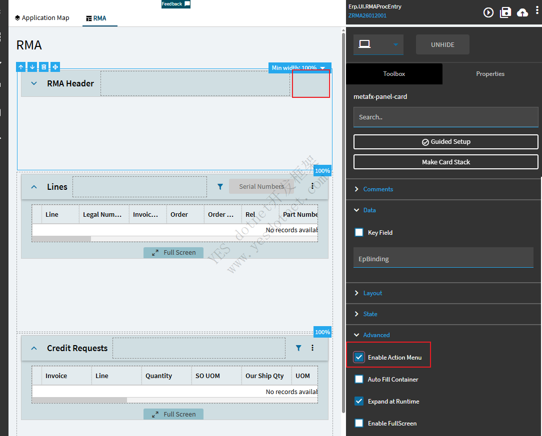
Task: Enable the Auto Fill Container checkbox
Action: [x=359, y=379]
